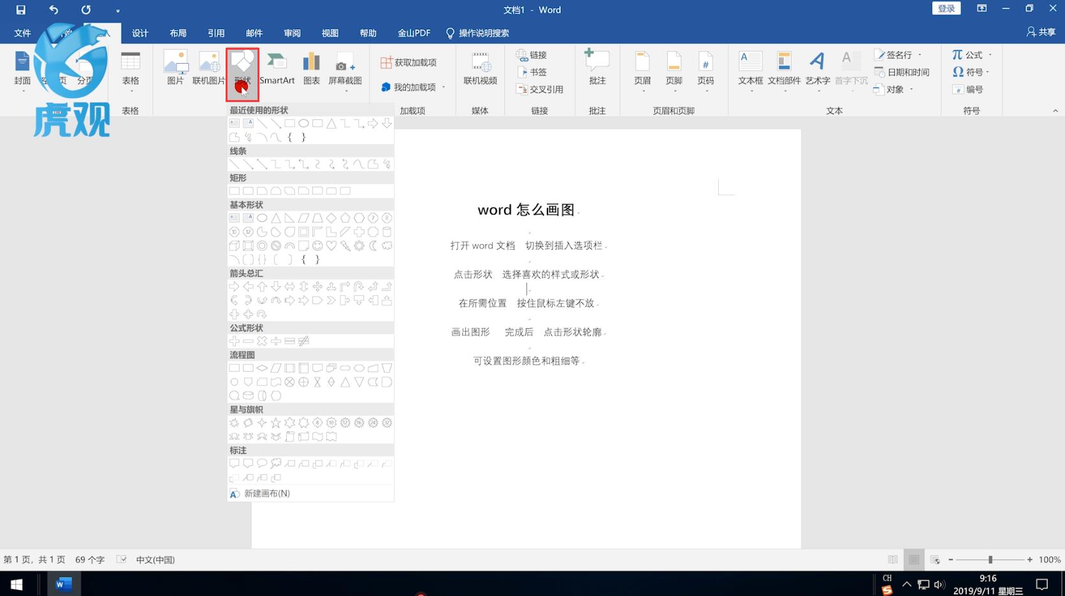
Task: Insert a Bookmark (书签)
Action: coord(532,72)
